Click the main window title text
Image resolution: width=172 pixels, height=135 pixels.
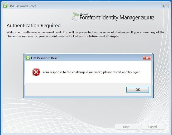tap(22, 6)
